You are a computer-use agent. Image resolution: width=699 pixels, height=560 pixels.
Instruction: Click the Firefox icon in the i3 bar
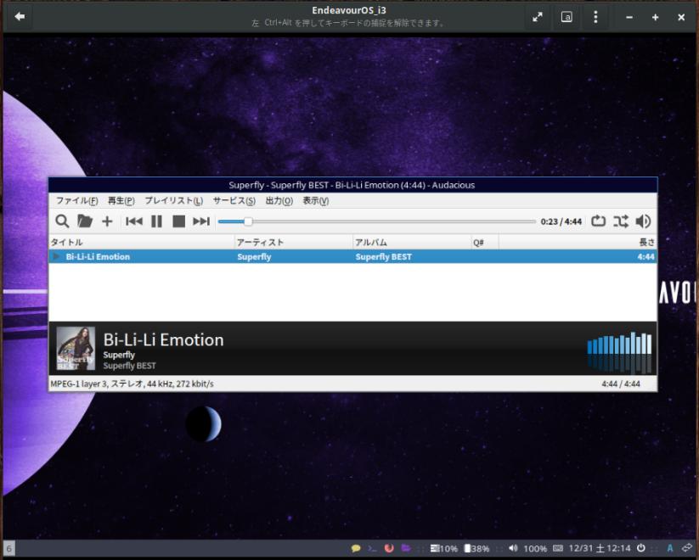[389, 548]
